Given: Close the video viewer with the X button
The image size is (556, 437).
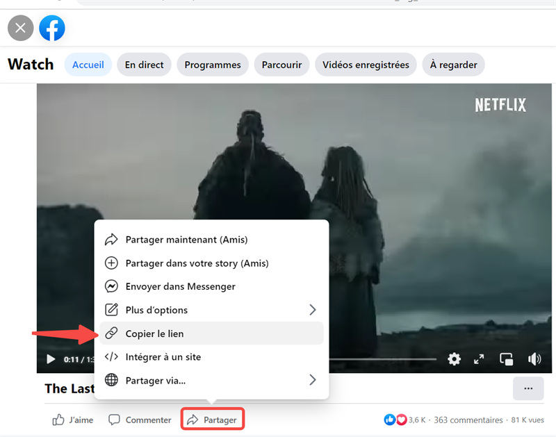Looking at the screenshot, I should [21, 28].
